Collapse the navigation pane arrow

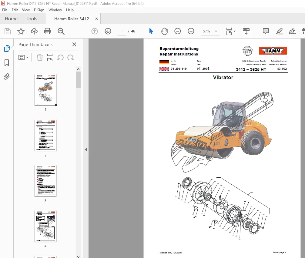pos(86,150)
